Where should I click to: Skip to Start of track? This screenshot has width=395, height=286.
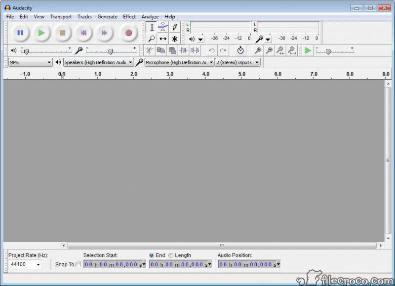83,33
